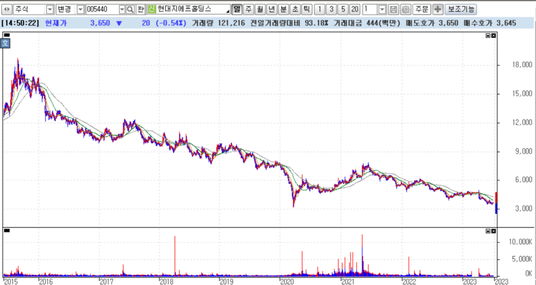Expand the 005440 stock code history dropdown
The width and height of the screenshot is (536, 285).
[122, 10]
